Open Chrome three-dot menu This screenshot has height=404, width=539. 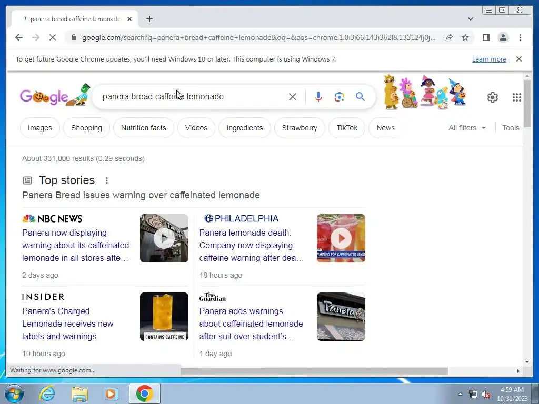click(520, 37)
